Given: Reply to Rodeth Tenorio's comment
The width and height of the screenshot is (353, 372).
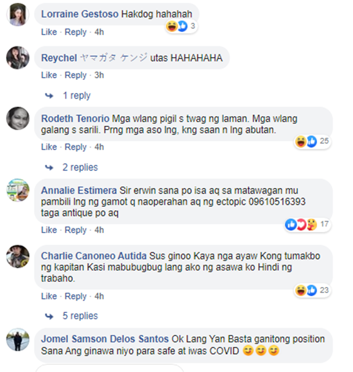Looking at the screenshot, I should 75,147.
